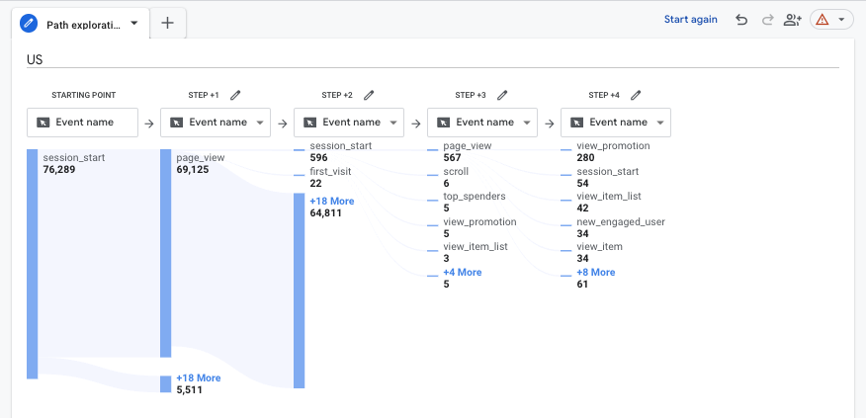This screenshot has height=418, width=866.
Task: Expand +4 More under STEP +3
Action: tap(463, 272)
